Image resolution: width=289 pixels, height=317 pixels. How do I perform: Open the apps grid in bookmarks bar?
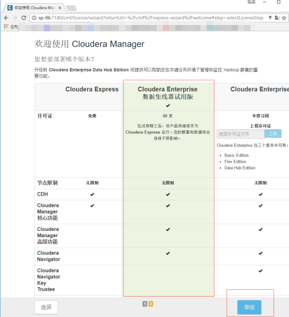tap(6, 27)
